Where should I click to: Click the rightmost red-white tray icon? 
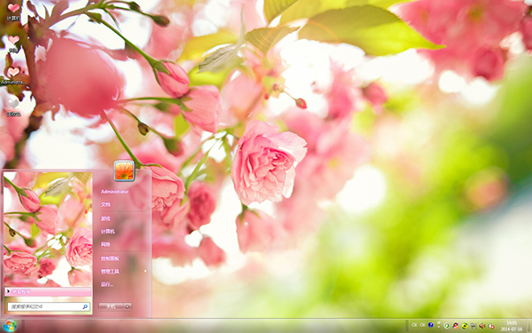491,326
